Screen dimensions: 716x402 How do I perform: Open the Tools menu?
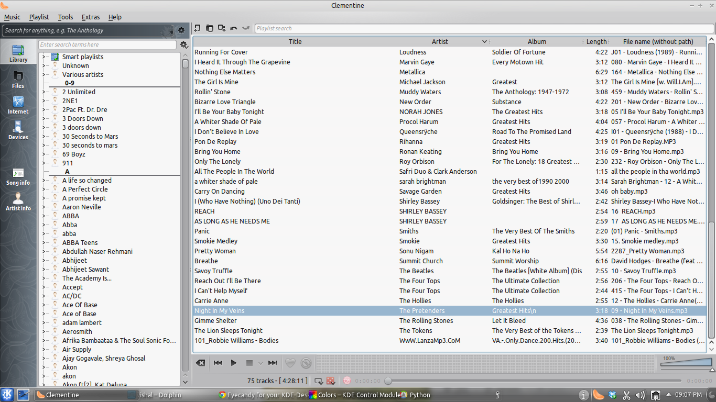click(x=66, y=17)
